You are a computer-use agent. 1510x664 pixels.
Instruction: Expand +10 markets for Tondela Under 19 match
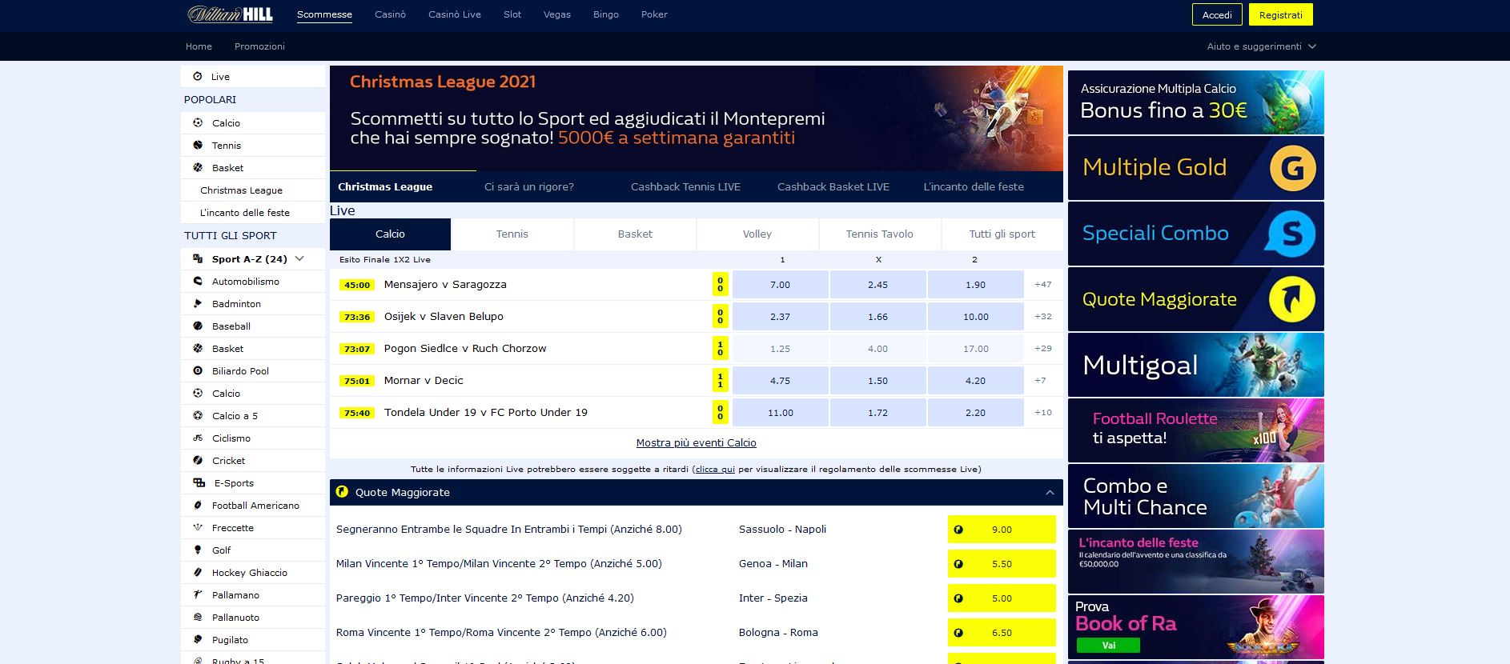click(x=1042, y=412)
